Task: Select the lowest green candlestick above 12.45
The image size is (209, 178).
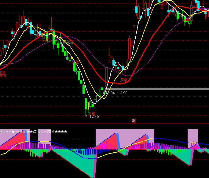Action: (x=86, y=104)
